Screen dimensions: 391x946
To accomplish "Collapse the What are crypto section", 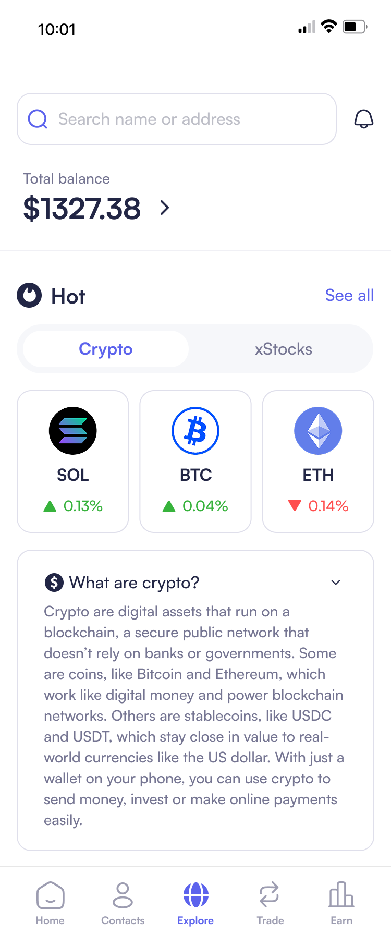I will point(336,583).
